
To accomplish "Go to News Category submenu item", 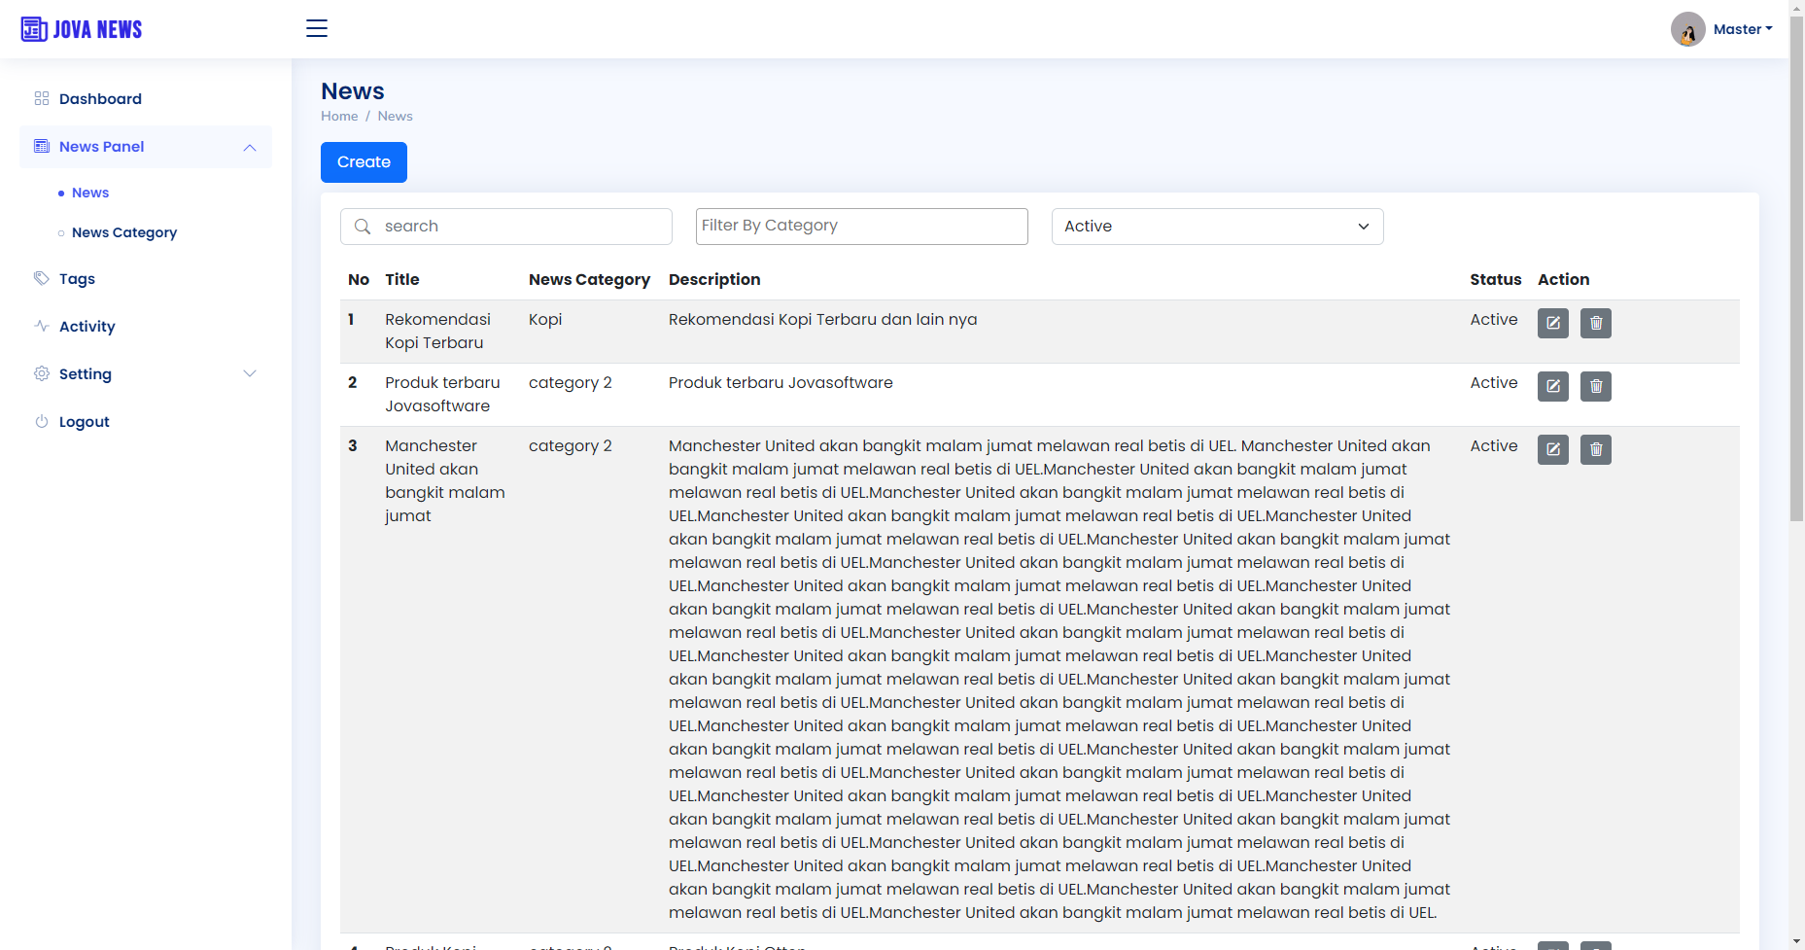I will click(x=124, y=232).
